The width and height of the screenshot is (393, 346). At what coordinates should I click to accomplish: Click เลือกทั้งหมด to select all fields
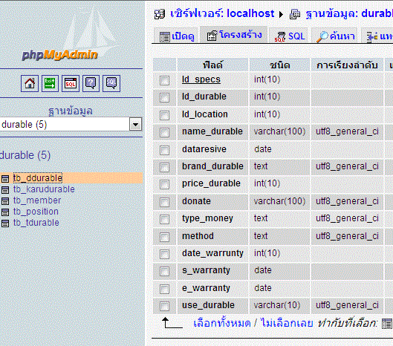(222, 323)
